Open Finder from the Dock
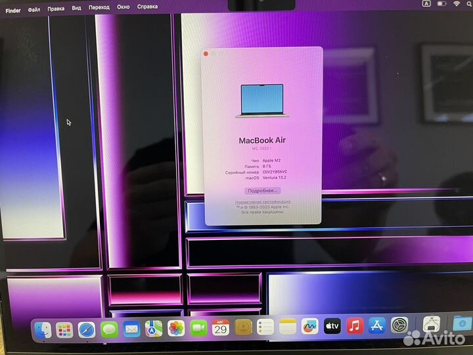 [x=43, y=330]
